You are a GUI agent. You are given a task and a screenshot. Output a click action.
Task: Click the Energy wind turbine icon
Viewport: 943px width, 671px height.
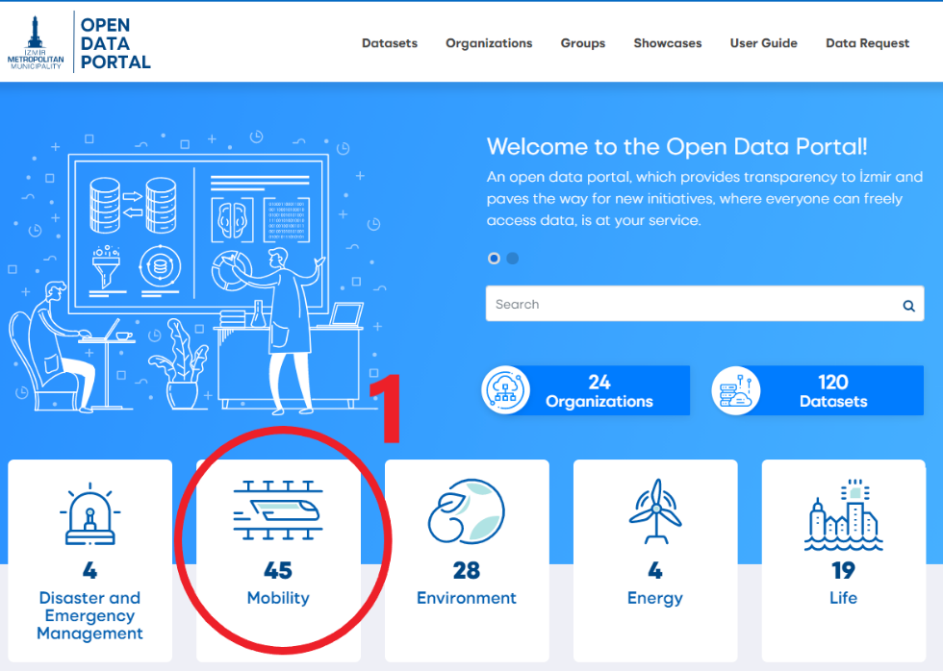(x=654, y=512)
